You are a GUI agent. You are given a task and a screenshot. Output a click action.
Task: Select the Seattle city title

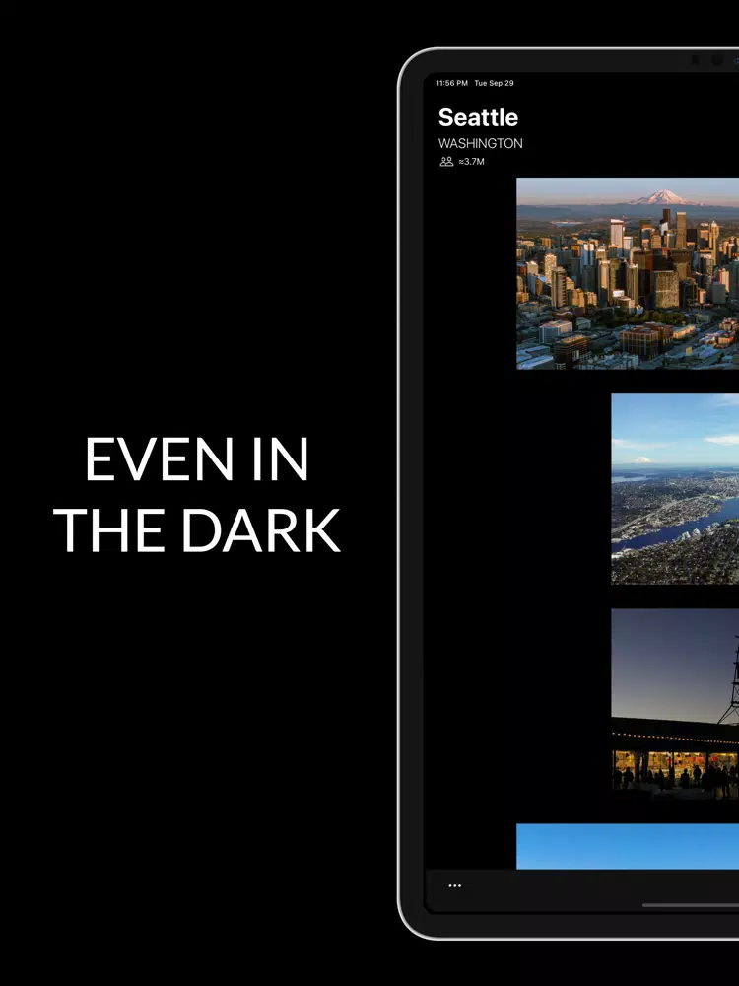tap(478, 117)
